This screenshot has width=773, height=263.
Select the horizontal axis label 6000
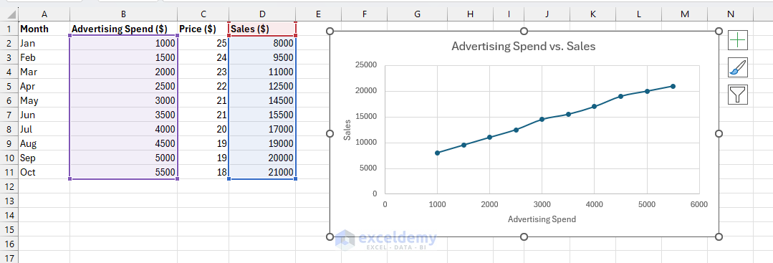pyautogui.click(x=699, y=204)
